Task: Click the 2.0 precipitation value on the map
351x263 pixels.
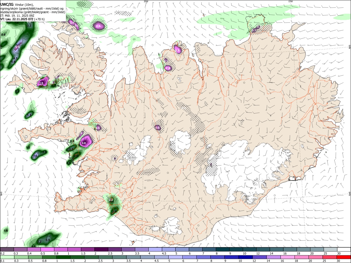Action: point(76,156)
